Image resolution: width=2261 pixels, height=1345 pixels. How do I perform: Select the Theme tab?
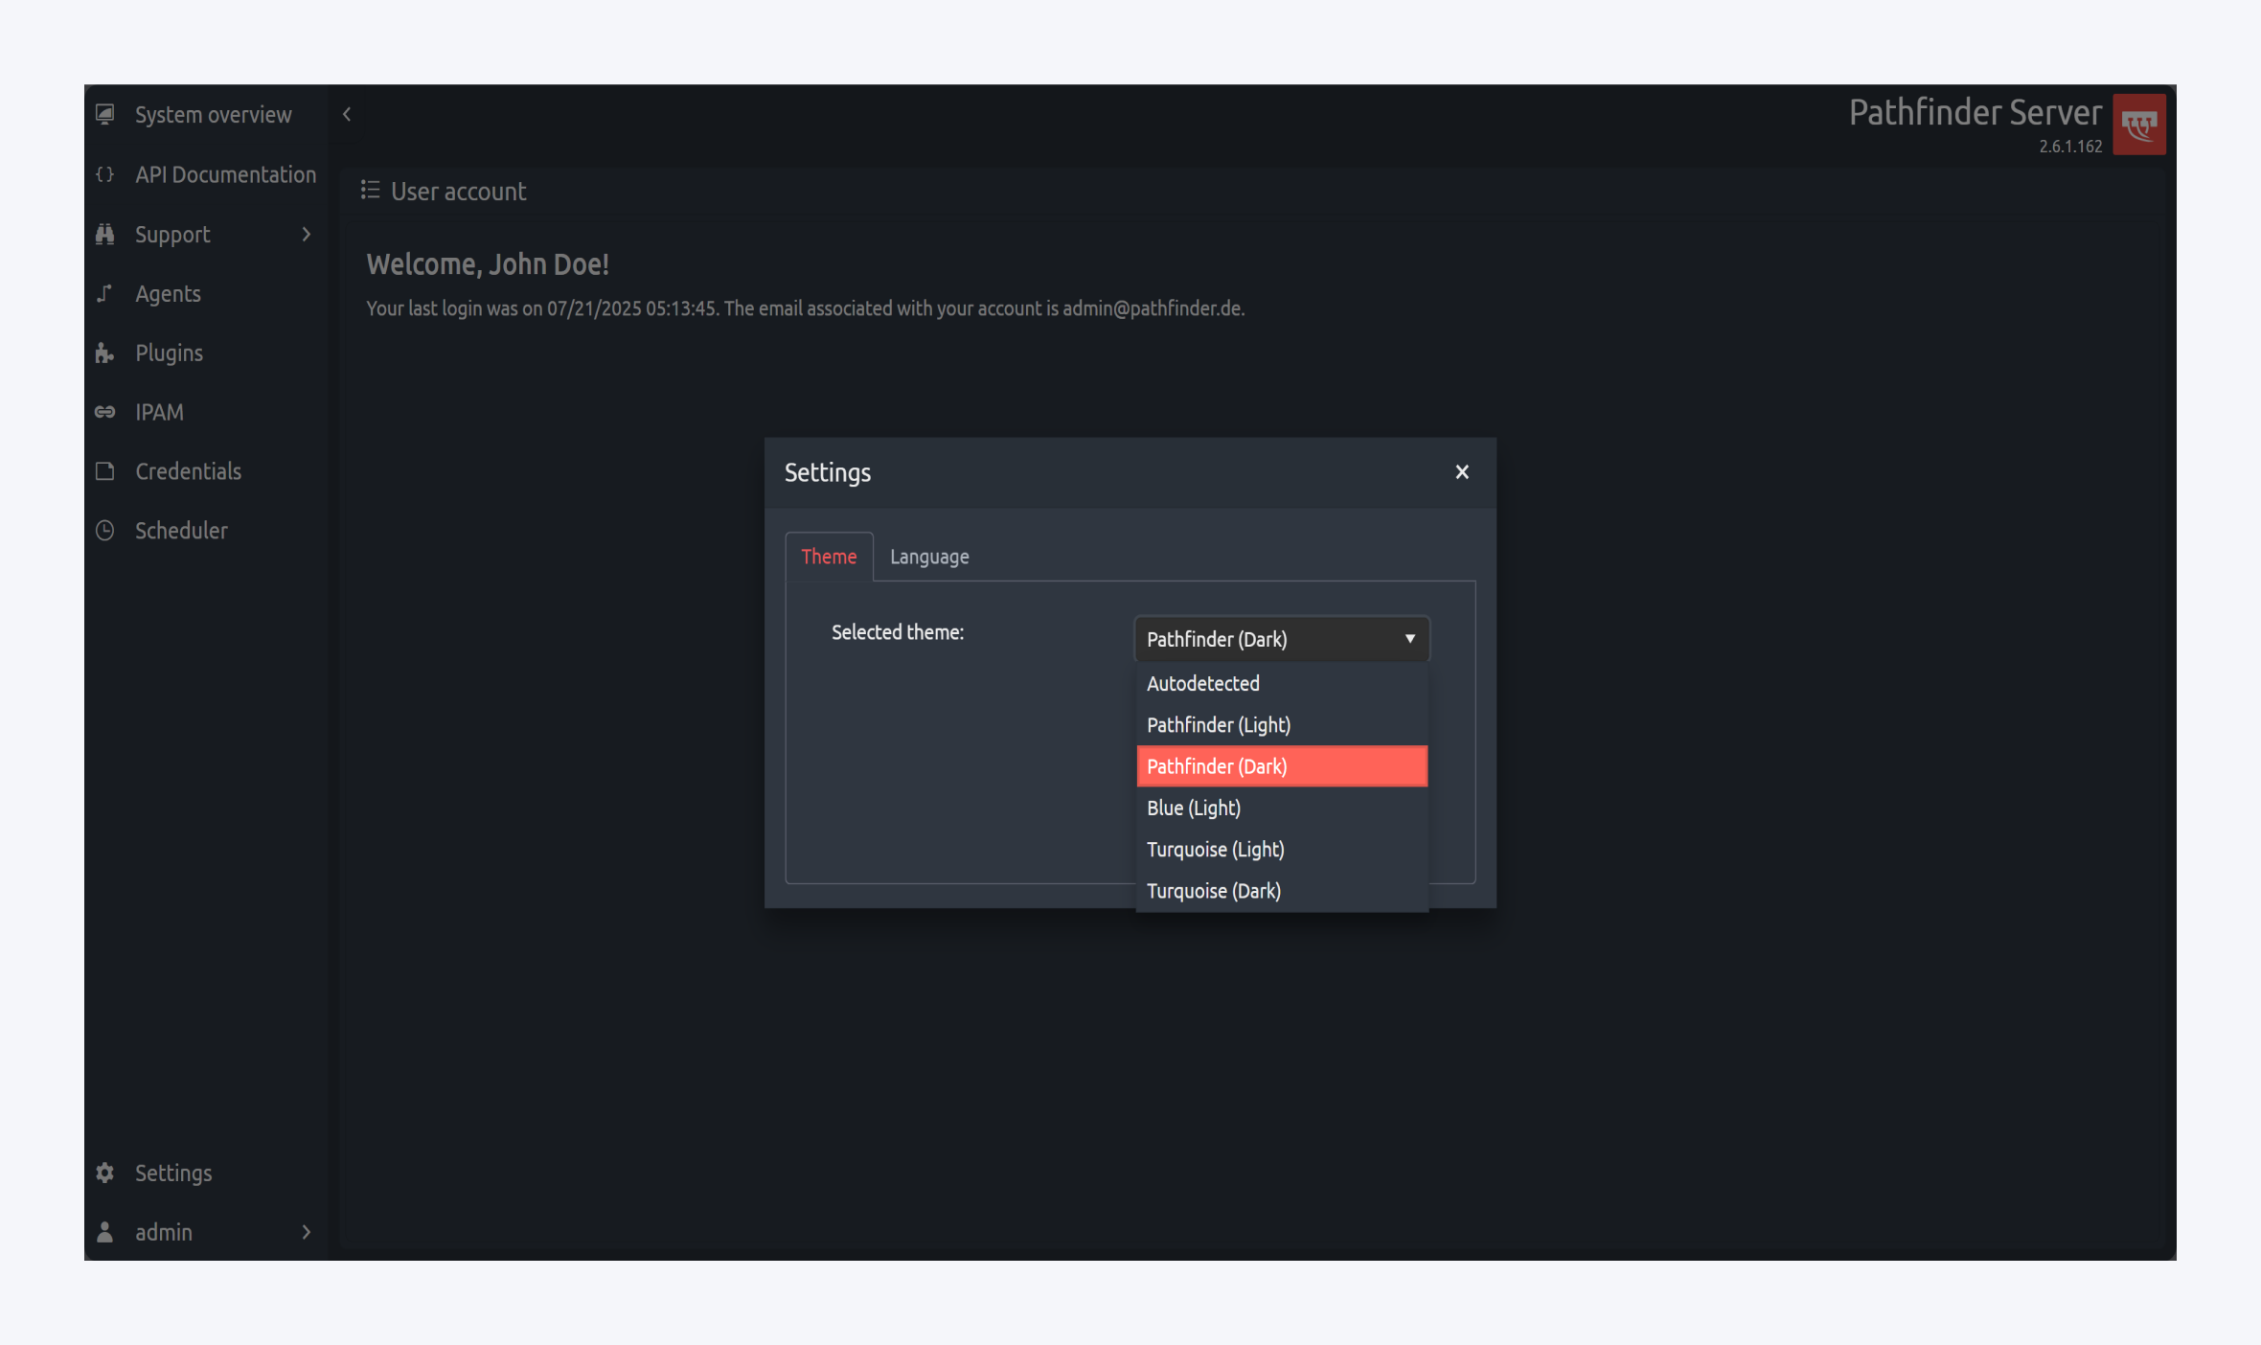pyautogui.click(x=829, y=557)
